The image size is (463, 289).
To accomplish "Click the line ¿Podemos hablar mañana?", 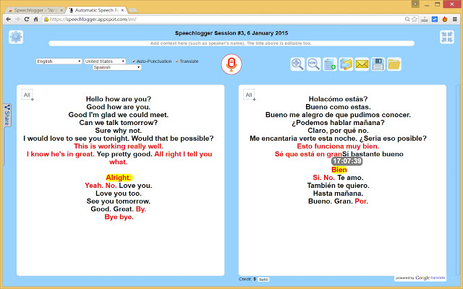I will [338, 123].
